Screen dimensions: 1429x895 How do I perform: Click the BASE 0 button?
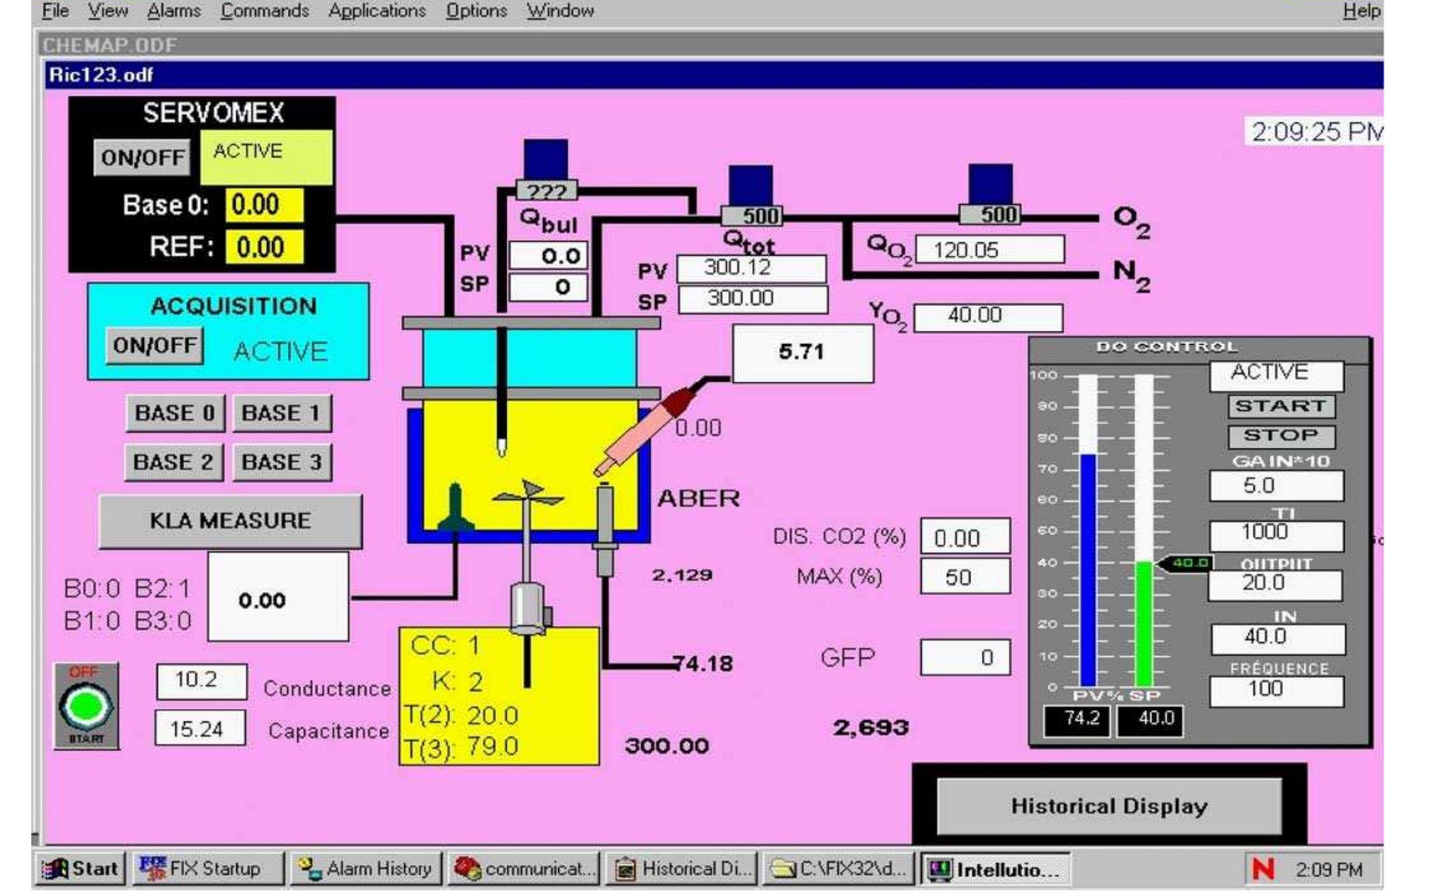[175, 413]
